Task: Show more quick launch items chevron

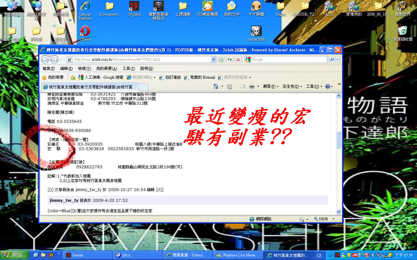Action: (x=59, y=253)
